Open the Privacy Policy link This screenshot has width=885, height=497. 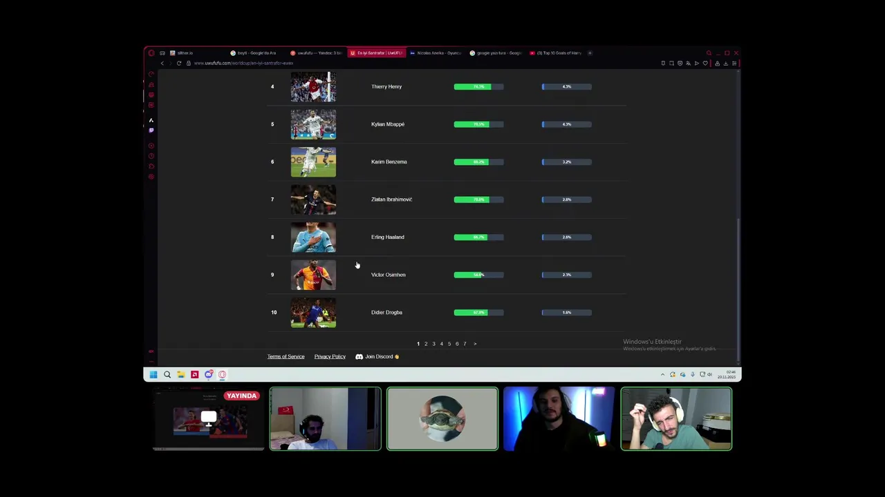[x=330, y=357]
